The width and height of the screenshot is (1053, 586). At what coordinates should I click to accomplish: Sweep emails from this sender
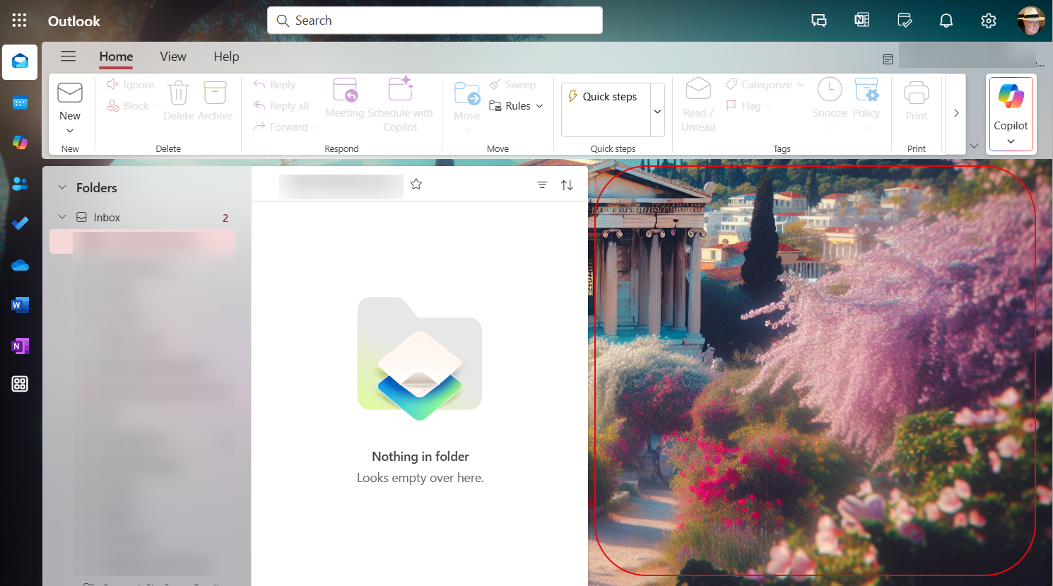click(513, 84)
